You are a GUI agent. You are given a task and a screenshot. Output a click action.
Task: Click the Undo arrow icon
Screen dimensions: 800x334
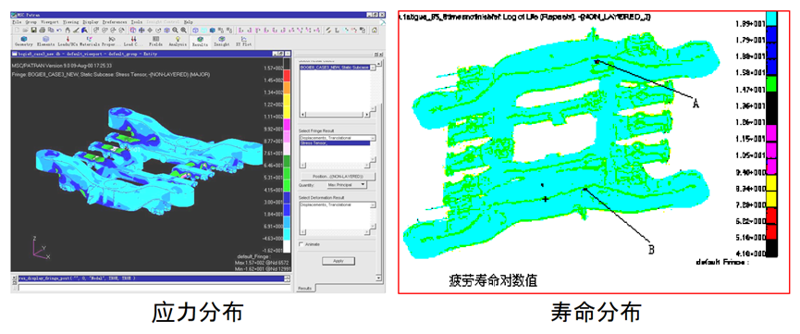(x=59, y=31)
